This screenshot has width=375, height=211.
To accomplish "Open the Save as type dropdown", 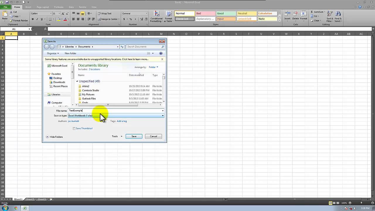I will tap(116, 115).
